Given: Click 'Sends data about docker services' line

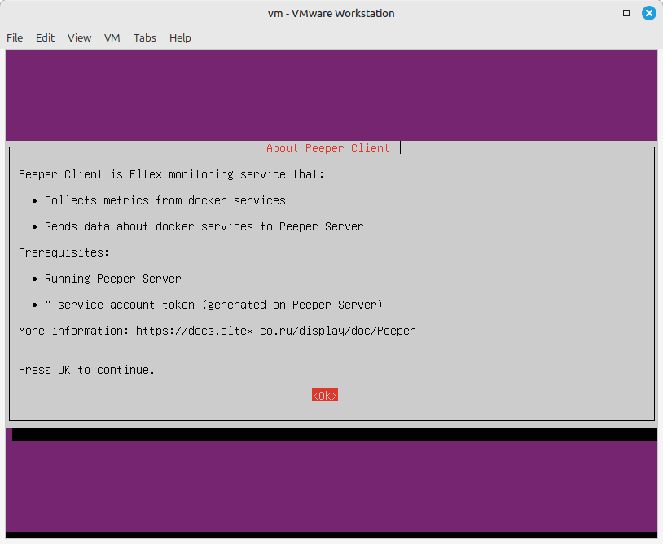Looking at the screenshot, I should pos(204,226).
